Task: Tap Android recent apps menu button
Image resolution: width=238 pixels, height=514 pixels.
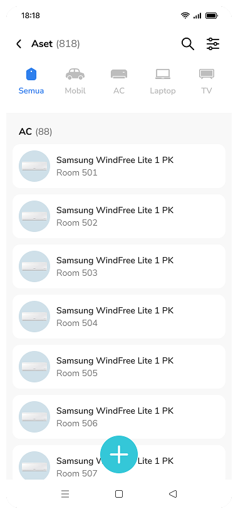Action: (x=65, y=494)
